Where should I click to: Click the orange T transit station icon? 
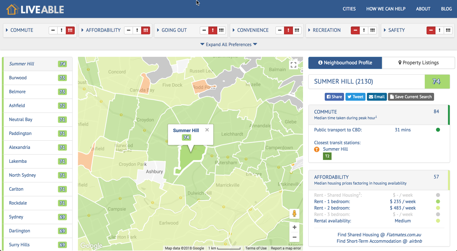[x=317, y=149]
